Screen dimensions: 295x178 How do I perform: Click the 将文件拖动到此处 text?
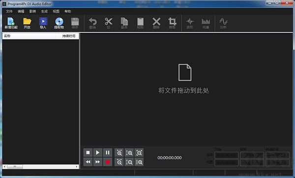tap(183, 91)
